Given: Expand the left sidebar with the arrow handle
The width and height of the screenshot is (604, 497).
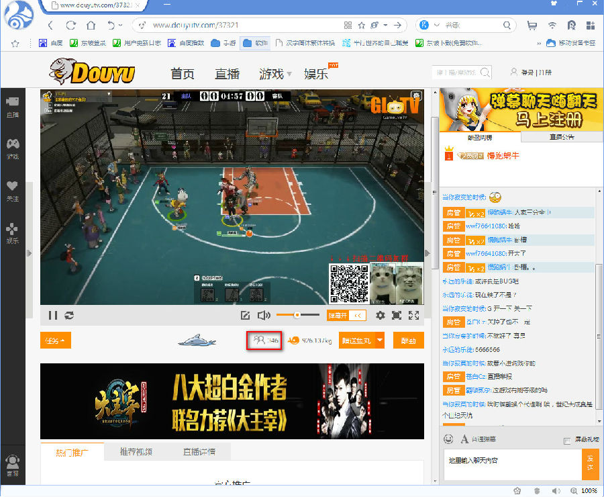Looking at the screenshot, I should point(30,253).
